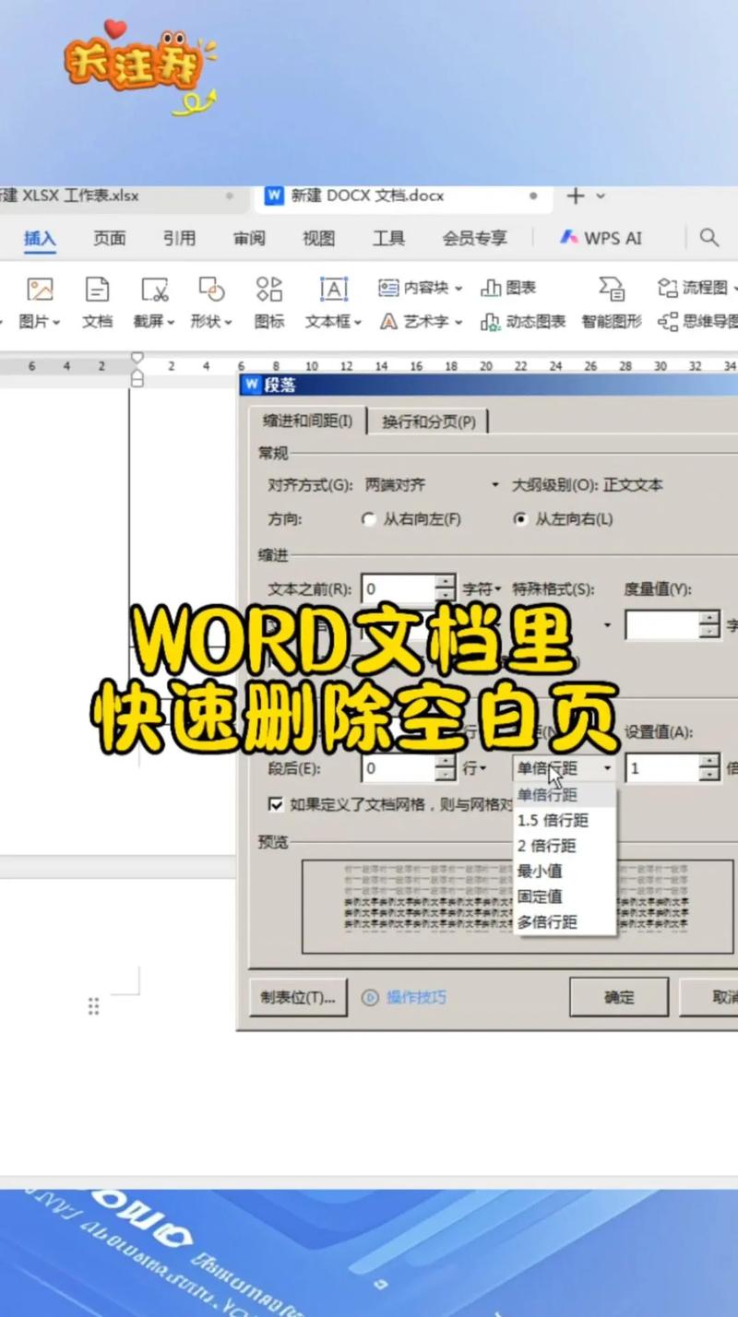The height and width of the screenshot is (1317, 738).
Task: Select 从右向左 text direction radio
Action: pos(369,519)
